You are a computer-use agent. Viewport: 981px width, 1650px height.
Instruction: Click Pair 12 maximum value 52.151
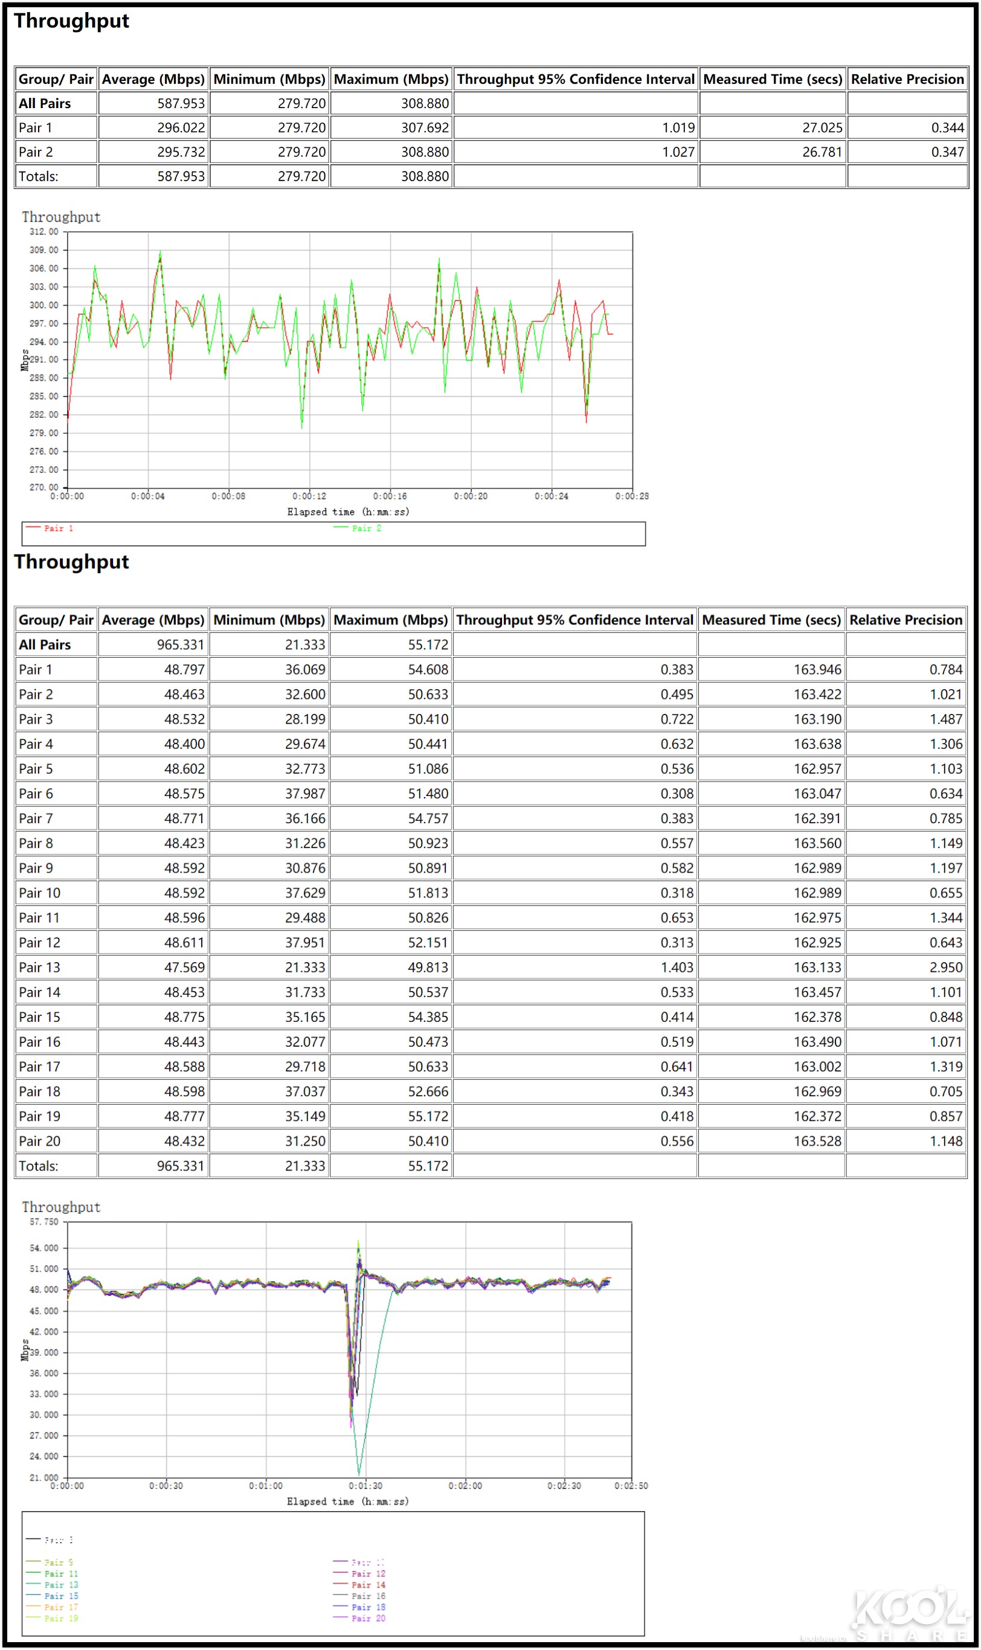[428, 942]
